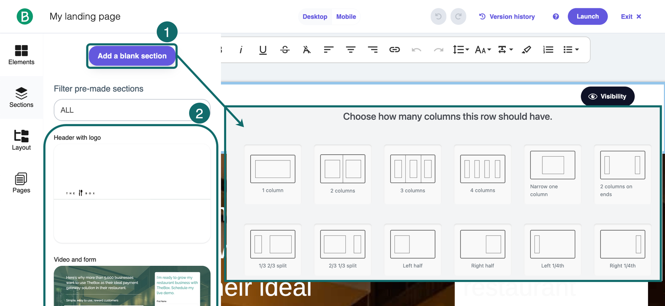Click the numbered list icon
Image resolution: width=665 pixels, height=306 pixels.
point(548,50)
